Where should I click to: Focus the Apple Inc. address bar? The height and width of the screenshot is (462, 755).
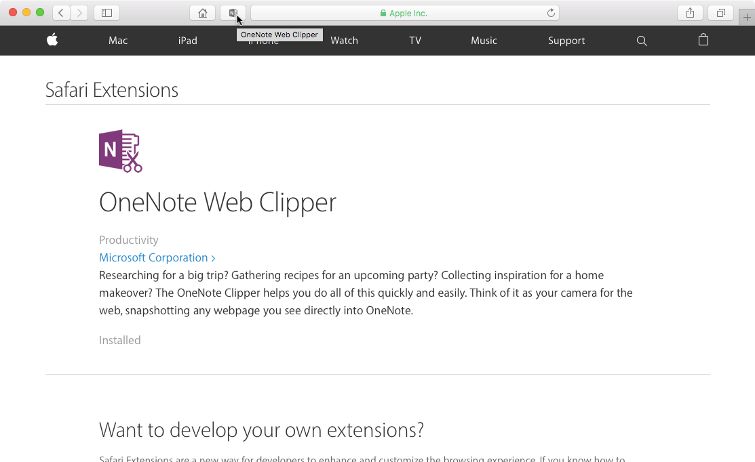pos(405,13)
